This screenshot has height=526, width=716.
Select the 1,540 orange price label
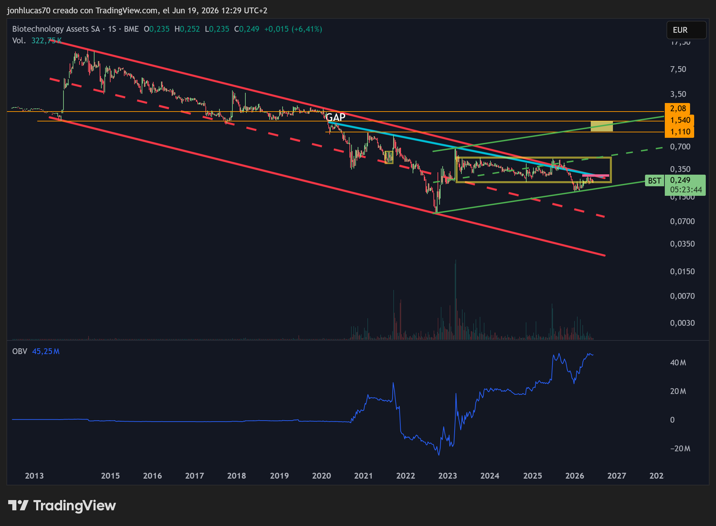click(x=679, y=120)
